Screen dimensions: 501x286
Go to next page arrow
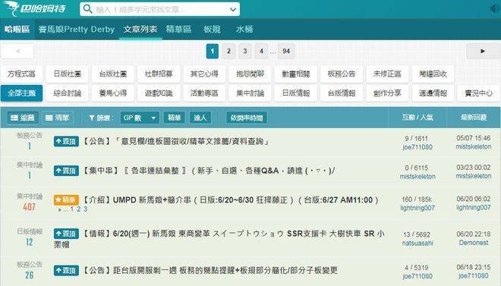click(x=483, y=51)
